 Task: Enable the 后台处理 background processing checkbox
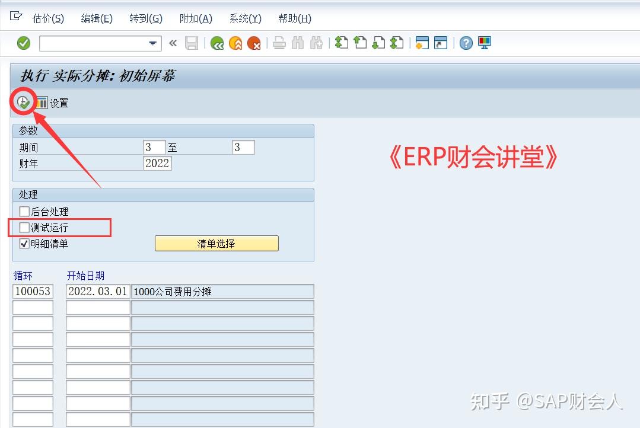point(24,211)
